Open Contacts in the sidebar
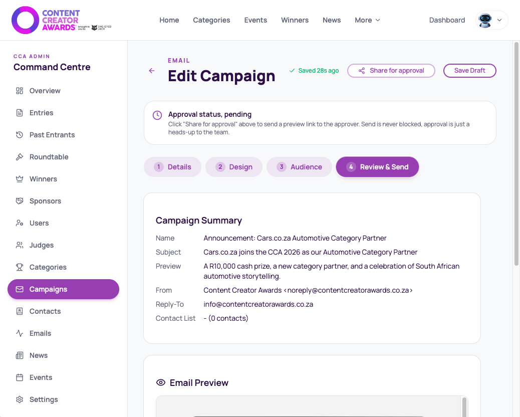 tap(63, 312)
